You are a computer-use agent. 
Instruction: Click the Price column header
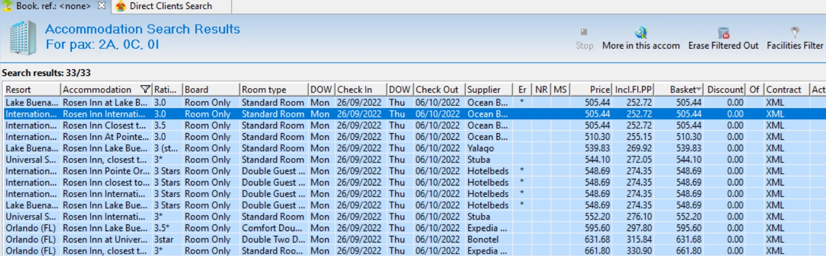(x=591, y=89)
